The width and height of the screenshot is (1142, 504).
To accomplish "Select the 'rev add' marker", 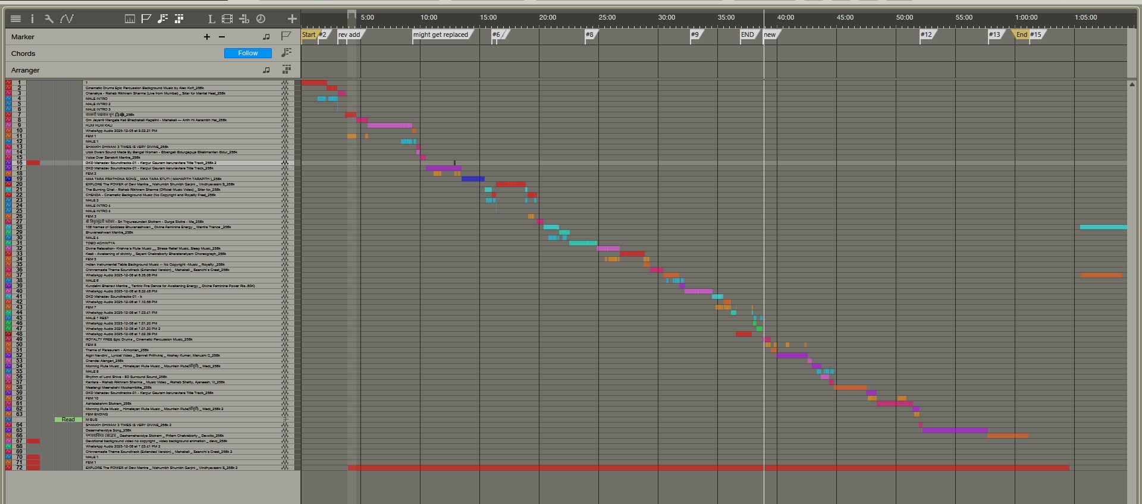I will pyautogui.click(x=349, y=34).
